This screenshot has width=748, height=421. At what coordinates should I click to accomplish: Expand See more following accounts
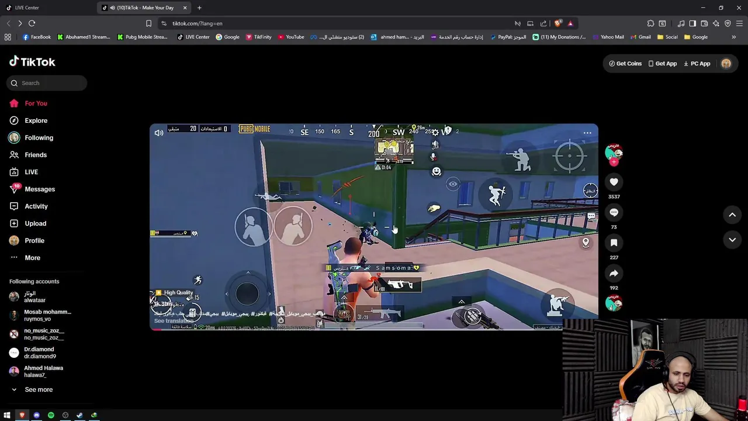32,389
